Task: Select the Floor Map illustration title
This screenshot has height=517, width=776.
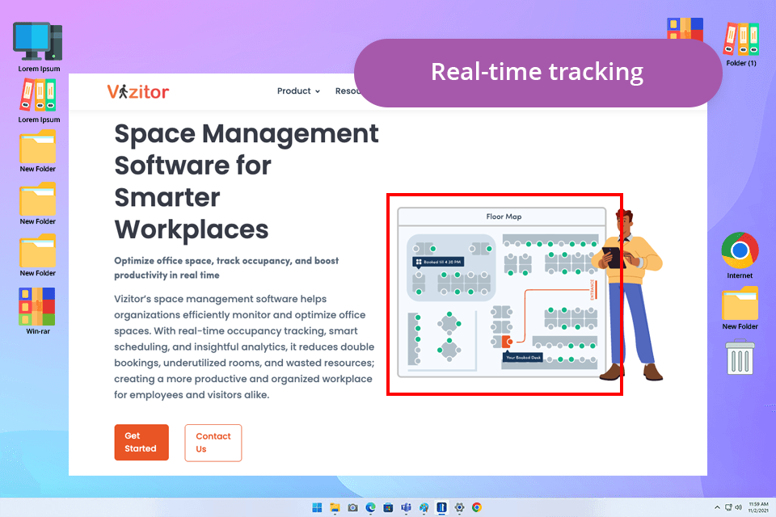Action: (504, 216)
